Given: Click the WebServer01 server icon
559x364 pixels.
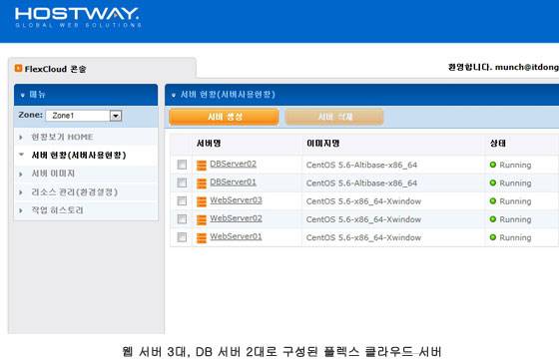Looking at the screenshot, I should pyautogui.click(x=202, y=238).
